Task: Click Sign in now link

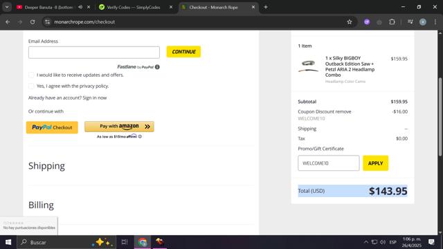Action: click(x=95, y=98)
